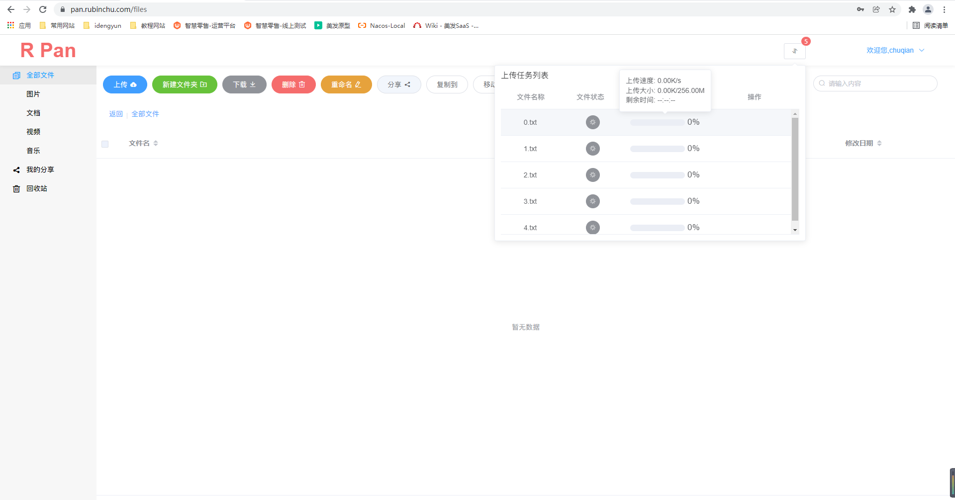This screenshot has height=500, width=955.
Task: Select 全部文件 in sidebar
Action: pyautogui.click(x=48, y=75)
